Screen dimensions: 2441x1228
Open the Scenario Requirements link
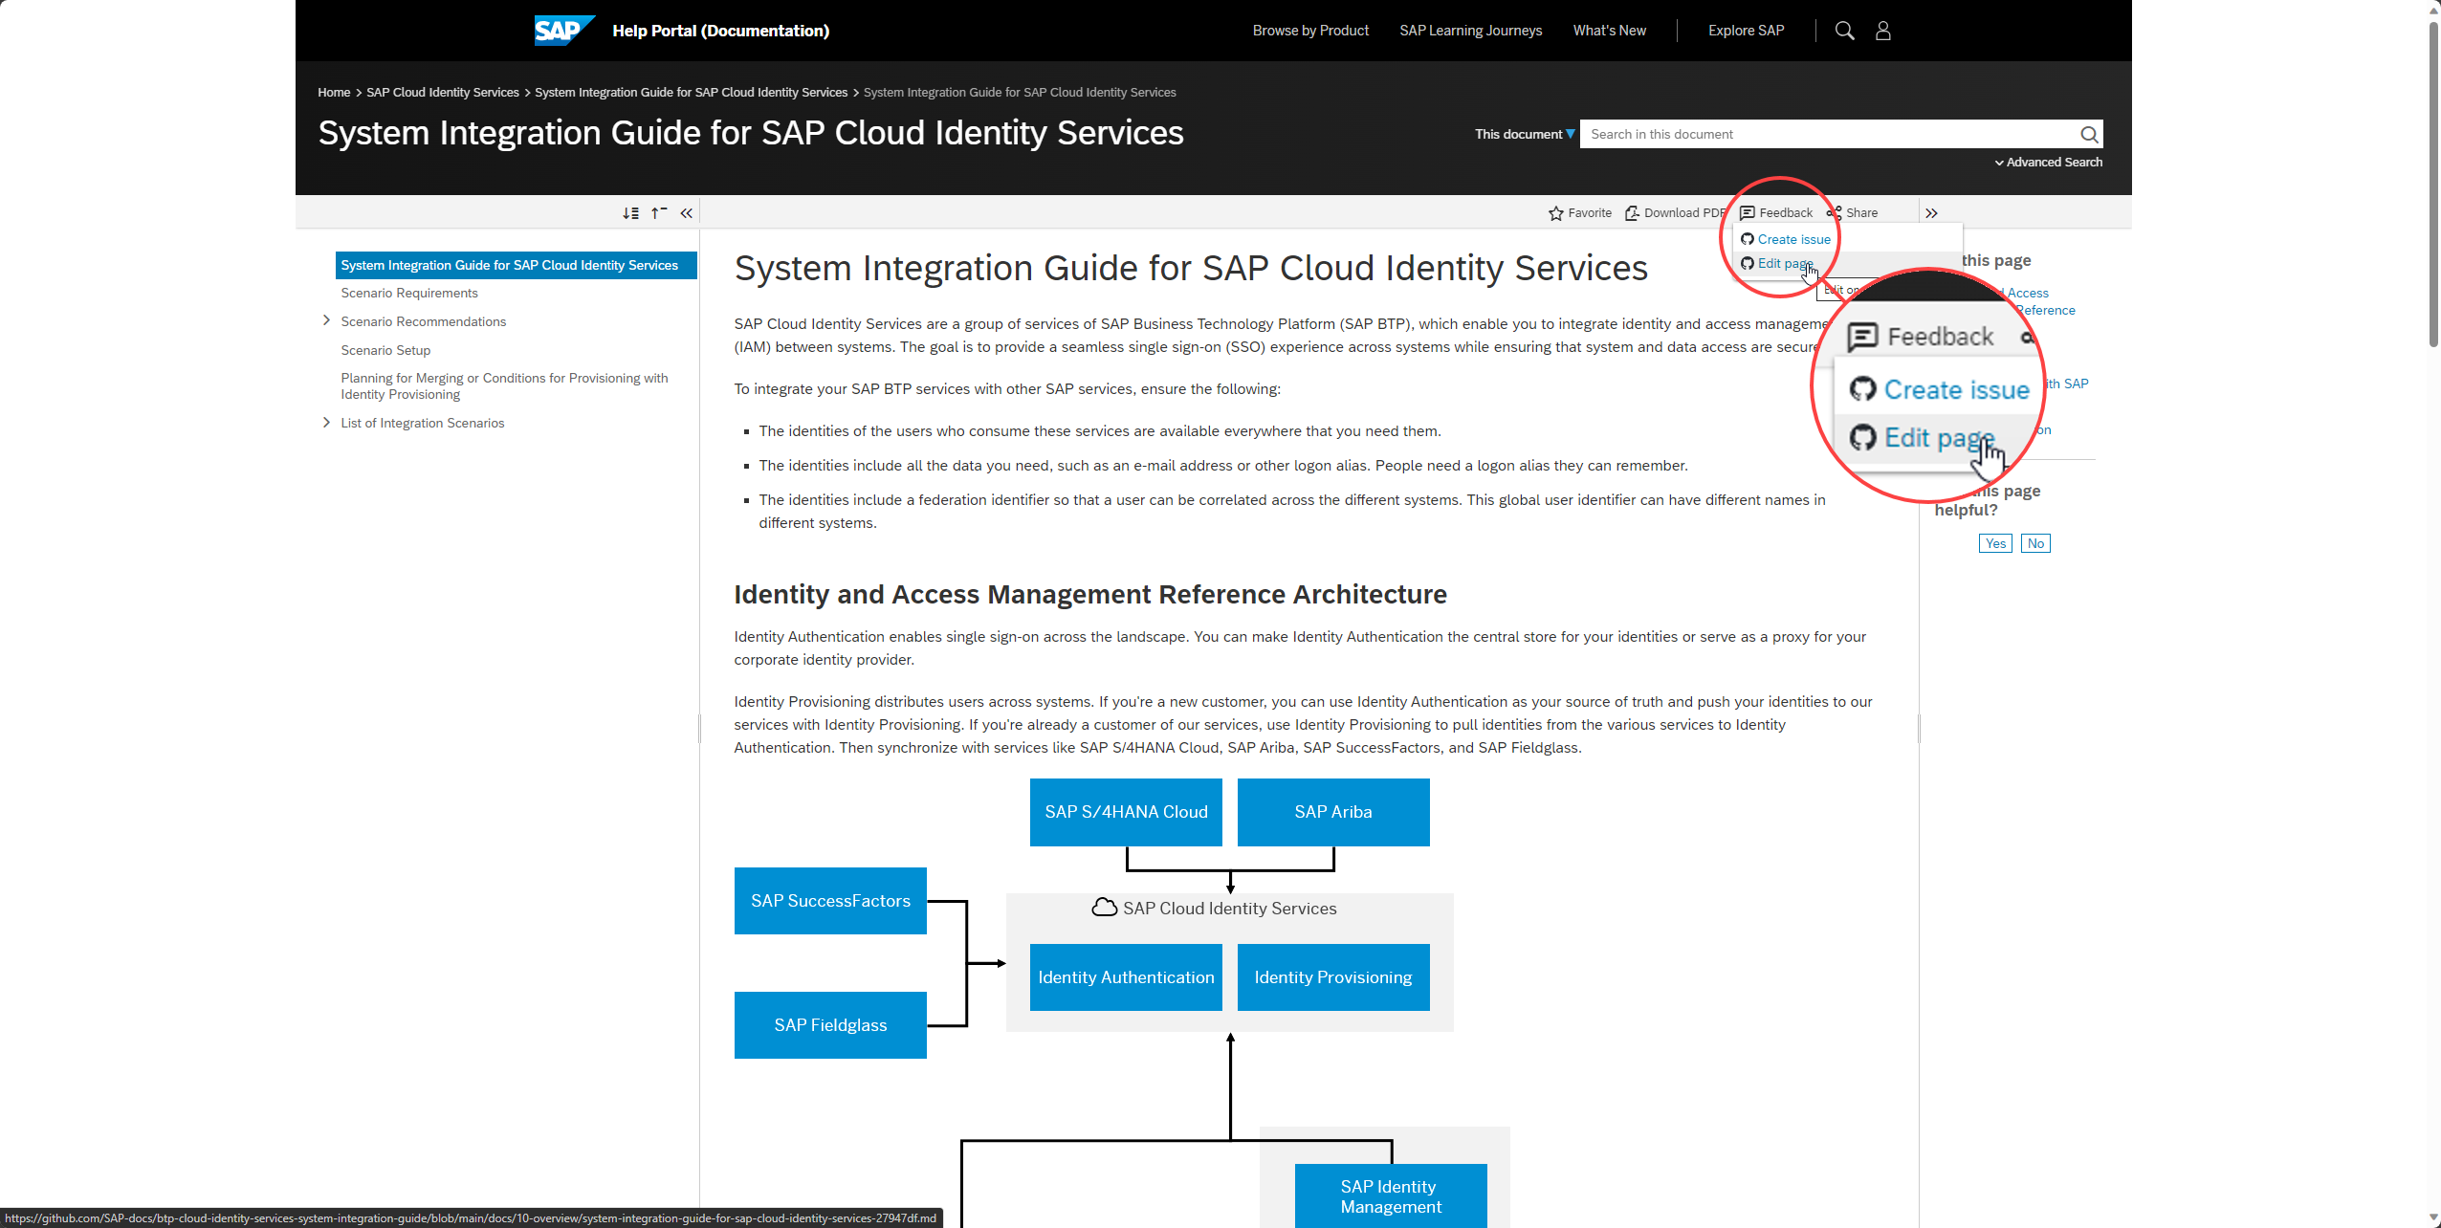pos(408,293)
